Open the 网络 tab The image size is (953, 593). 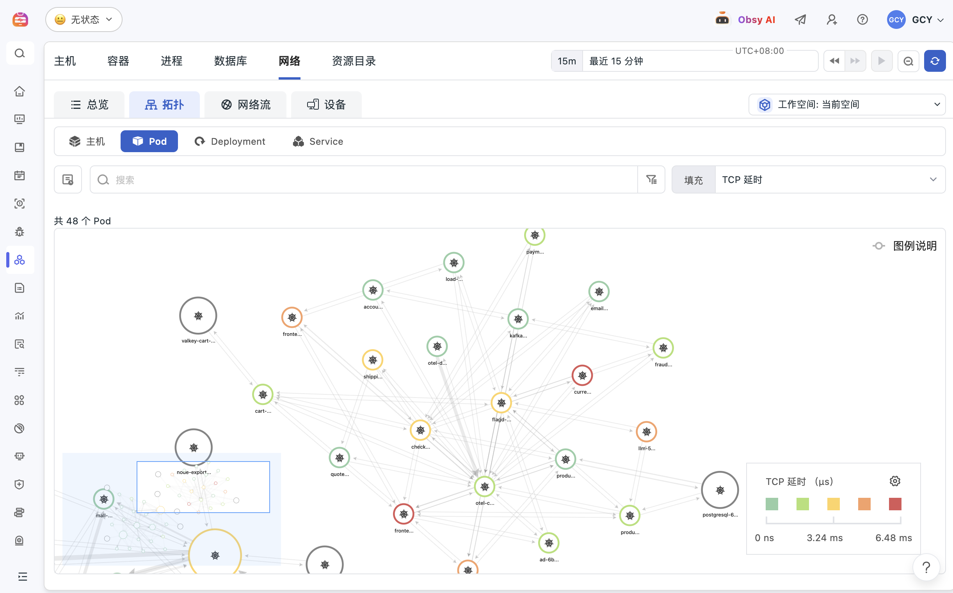pyautogui.click(x=289, y=61)
